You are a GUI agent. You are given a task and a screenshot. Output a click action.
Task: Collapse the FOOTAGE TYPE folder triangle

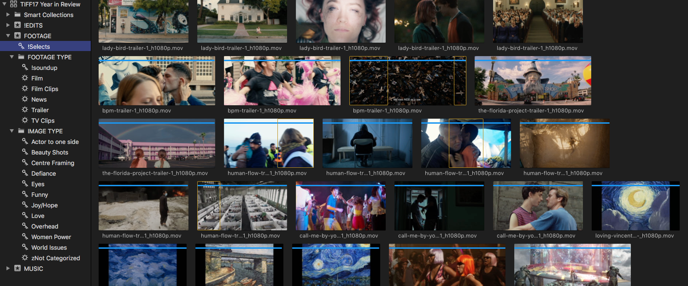[12, 57]
